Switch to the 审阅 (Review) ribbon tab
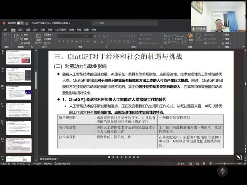Screen dimensions: 247x185 click(79, 30)
